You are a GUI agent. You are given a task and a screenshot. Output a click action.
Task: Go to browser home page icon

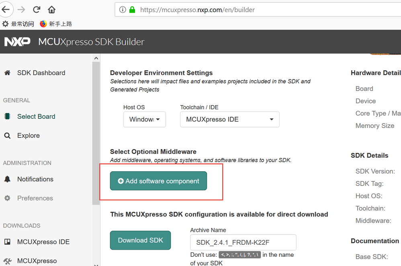tap(51, 9)
